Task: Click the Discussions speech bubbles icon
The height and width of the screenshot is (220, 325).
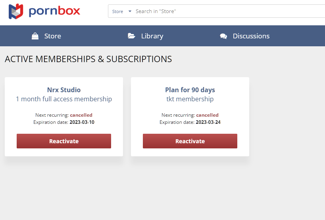Action: pos(223,36)
